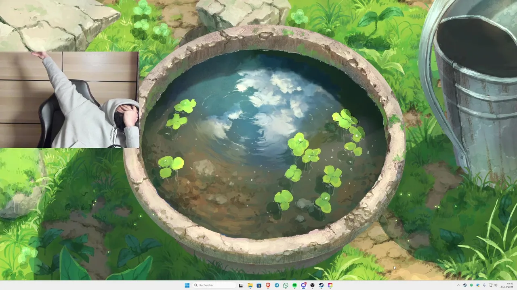Open the Windows Start menu
Screen dimensions: 517x290
click(187, 285)
